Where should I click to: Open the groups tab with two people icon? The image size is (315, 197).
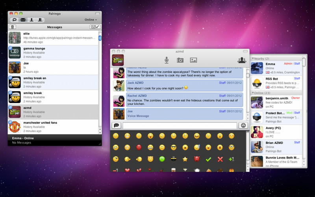[x=40, y=20]
